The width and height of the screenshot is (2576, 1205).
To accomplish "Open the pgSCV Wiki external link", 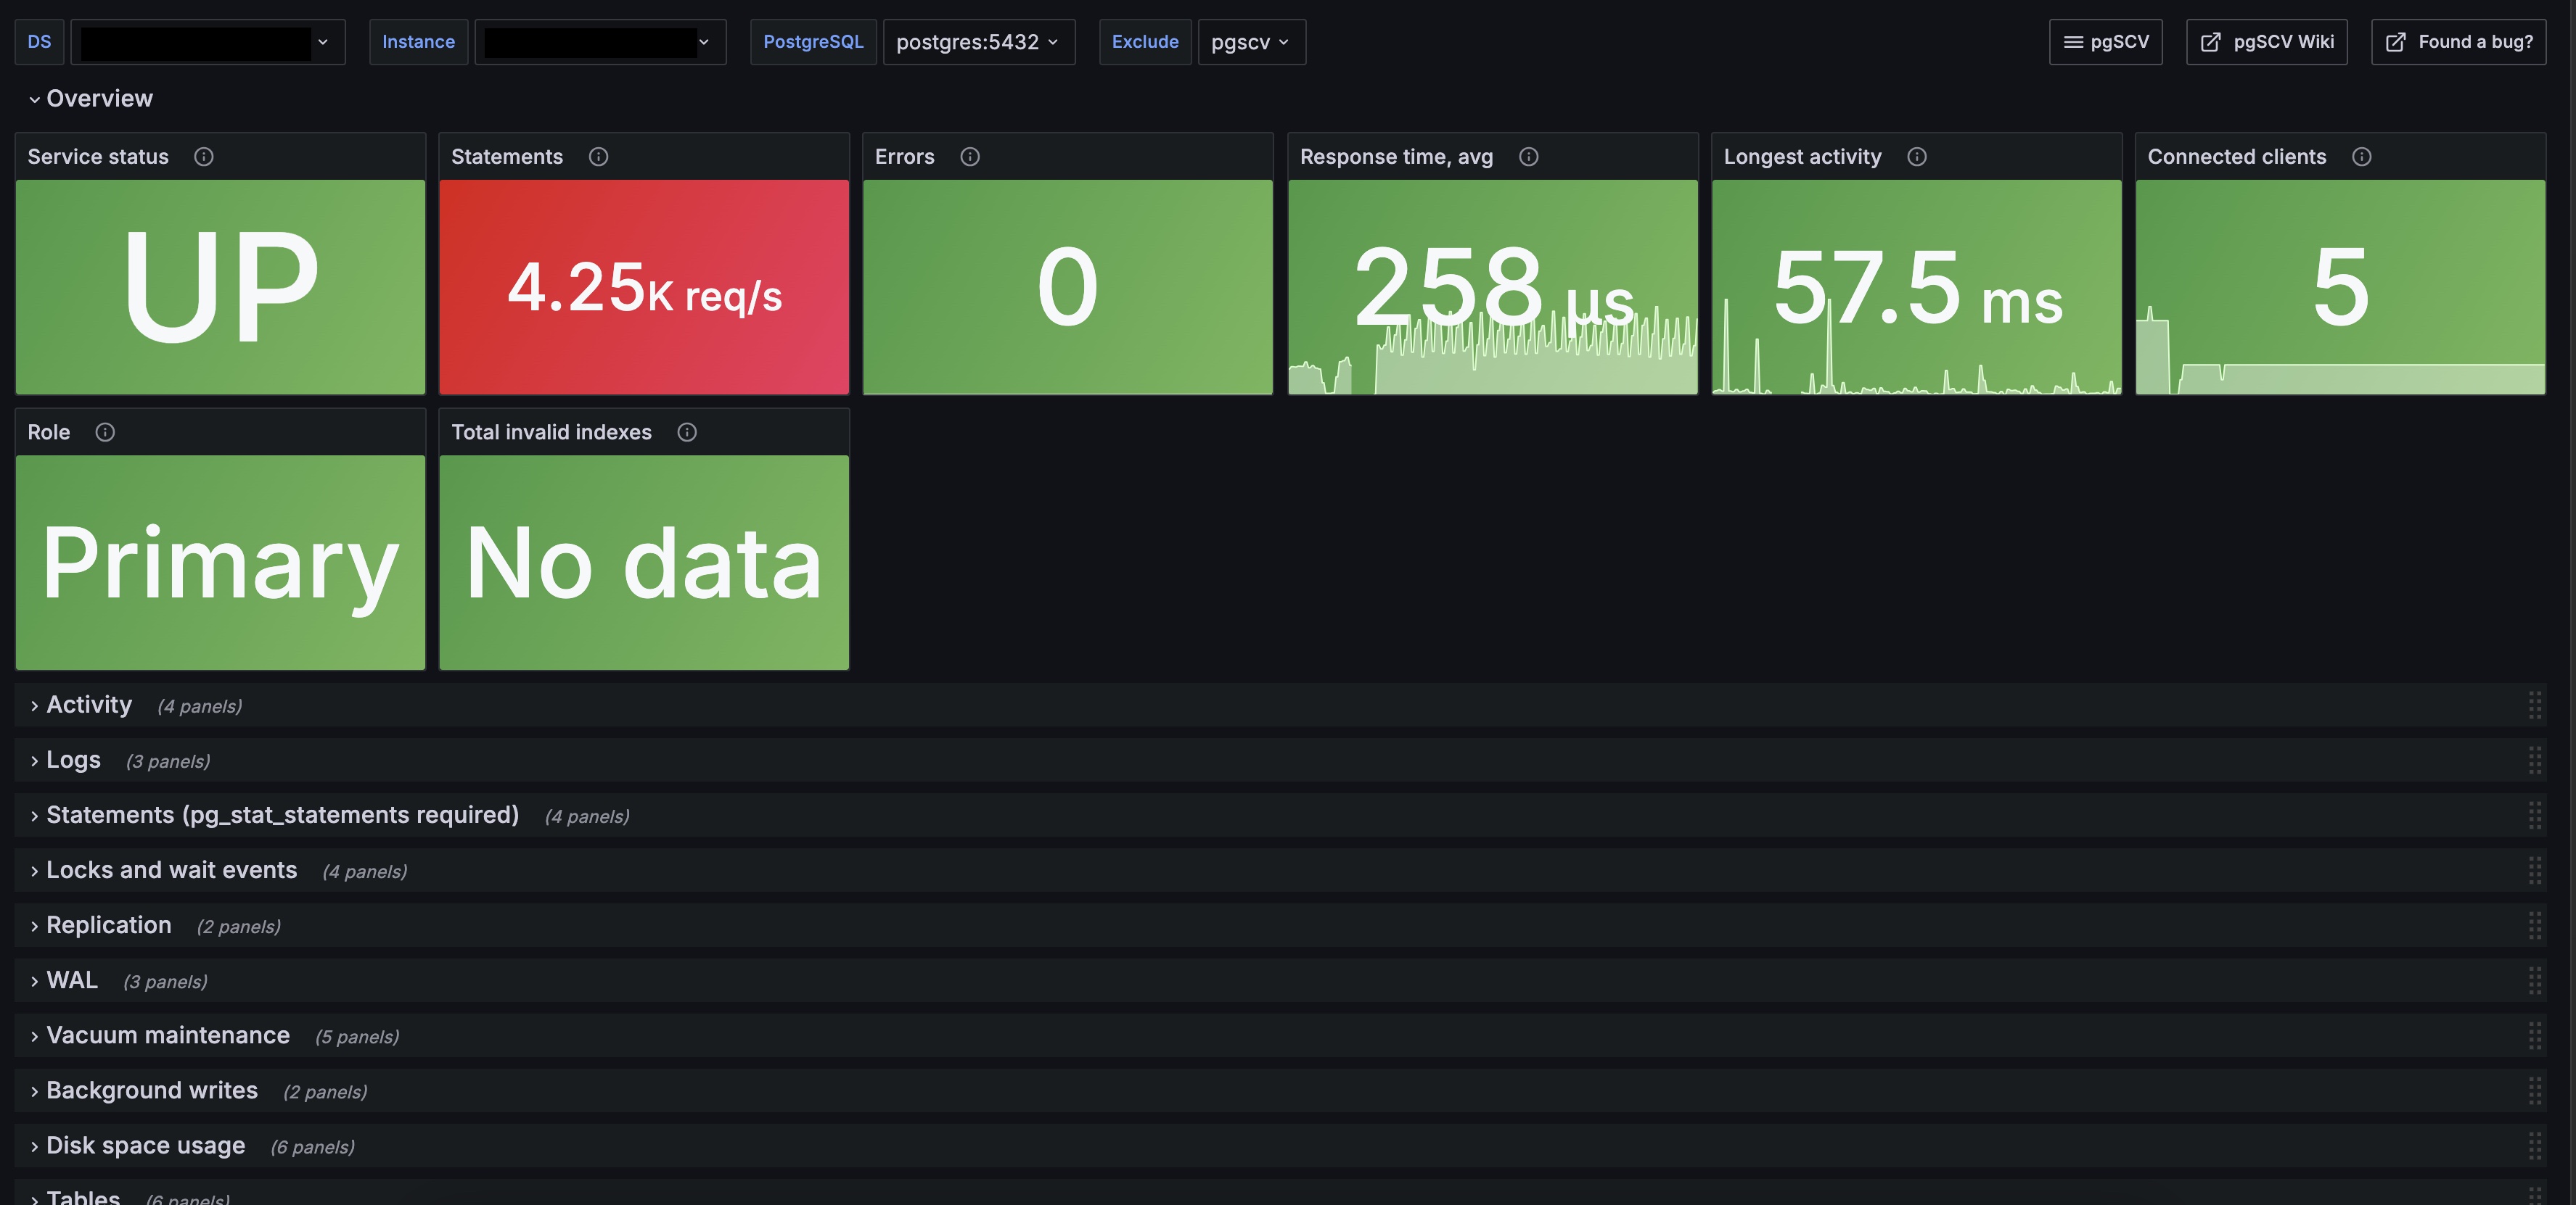I will 2266,42.
